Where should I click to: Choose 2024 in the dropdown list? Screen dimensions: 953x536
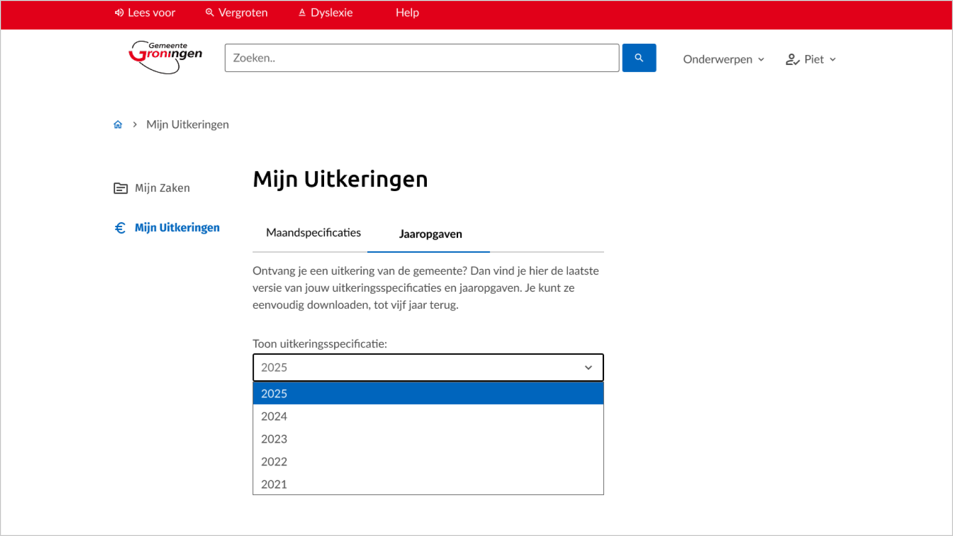coord(428,416)
